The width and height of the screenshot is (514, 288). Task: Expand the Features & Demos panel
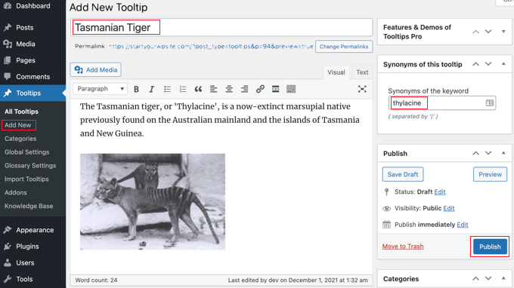pyautogui.click(x=503, y=32)
